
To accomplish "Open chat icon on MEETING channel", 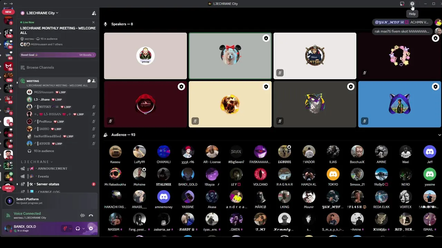I will click(x=89, y=81).
